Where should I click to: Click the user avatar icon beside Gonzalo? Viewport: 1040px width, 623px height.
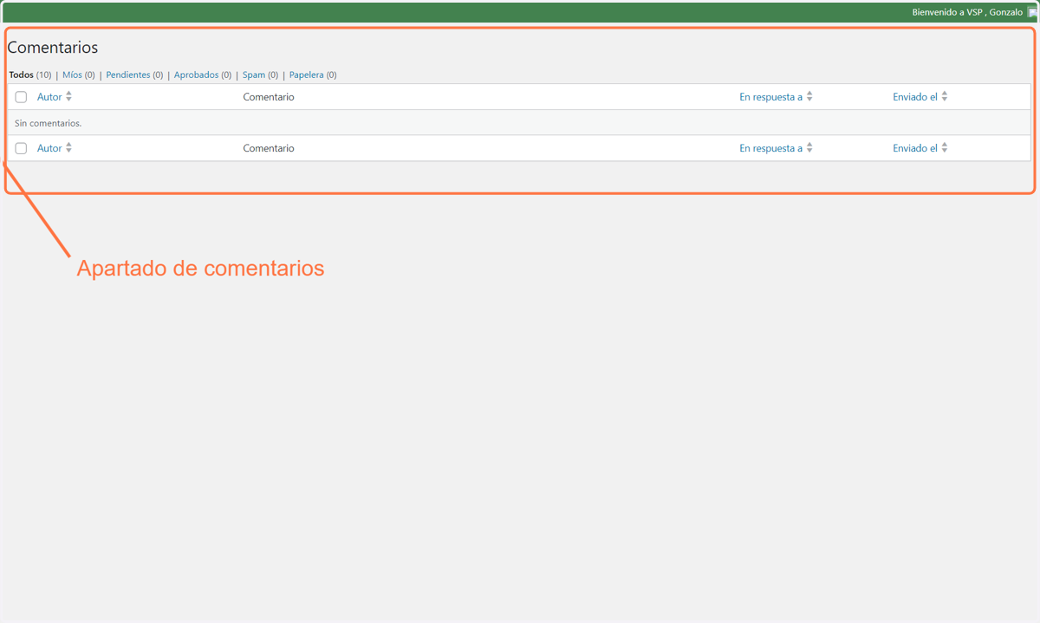1031,13
